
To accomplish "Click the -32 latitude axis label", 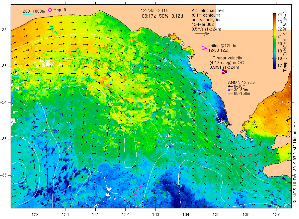I will 4,30.
